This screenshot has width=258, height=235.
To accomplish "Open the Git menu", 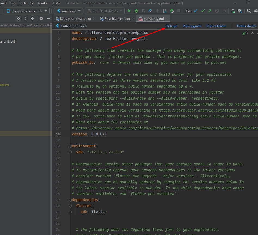I will point(32,3).
